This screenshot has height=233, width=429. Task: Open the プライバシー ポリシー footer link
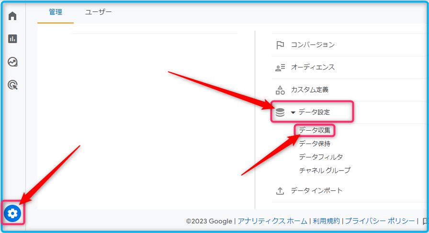coord(380,221)
